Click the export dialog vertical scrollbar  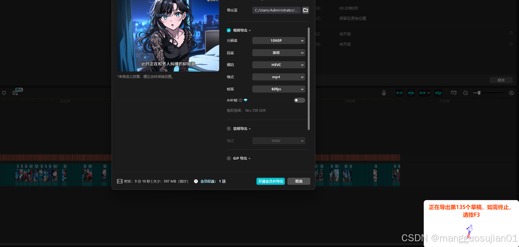click(x=309, y=79)
